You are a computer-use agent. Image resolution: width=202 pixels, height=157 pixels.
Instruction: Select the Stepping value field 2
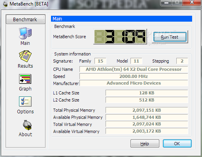tap(182, 61)
